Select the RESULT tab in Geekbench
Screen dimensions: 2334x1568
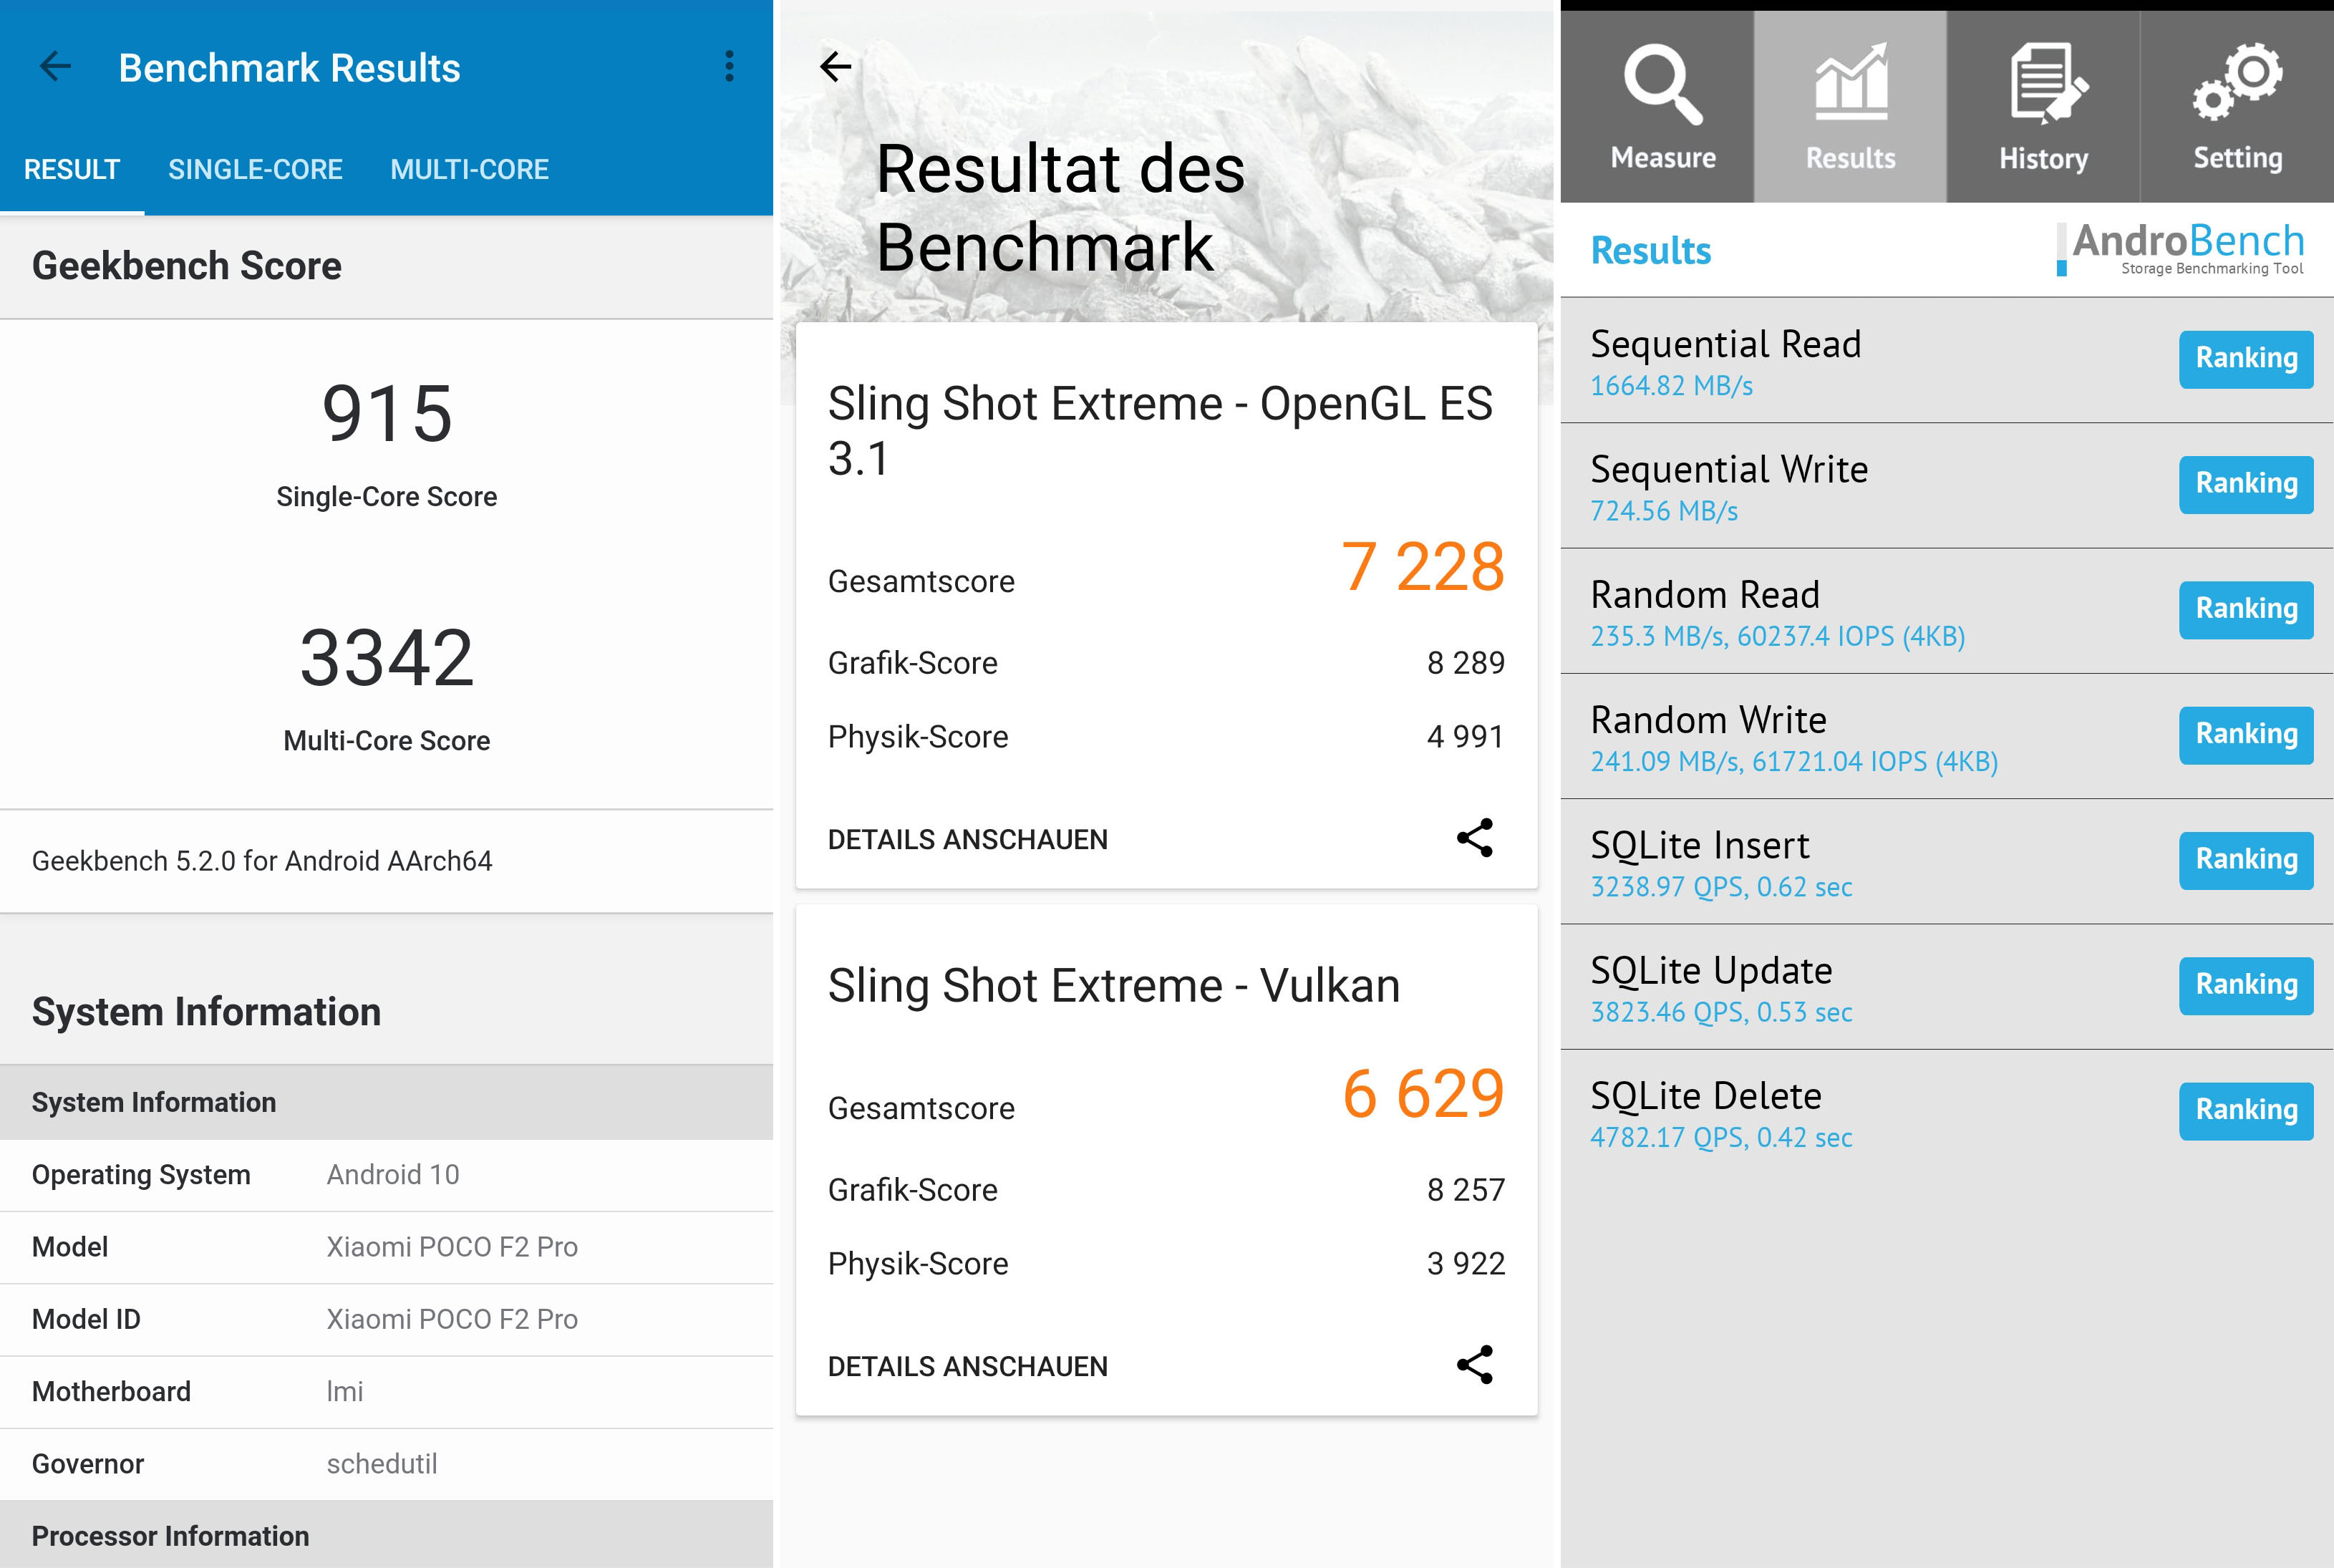[72, 169]
